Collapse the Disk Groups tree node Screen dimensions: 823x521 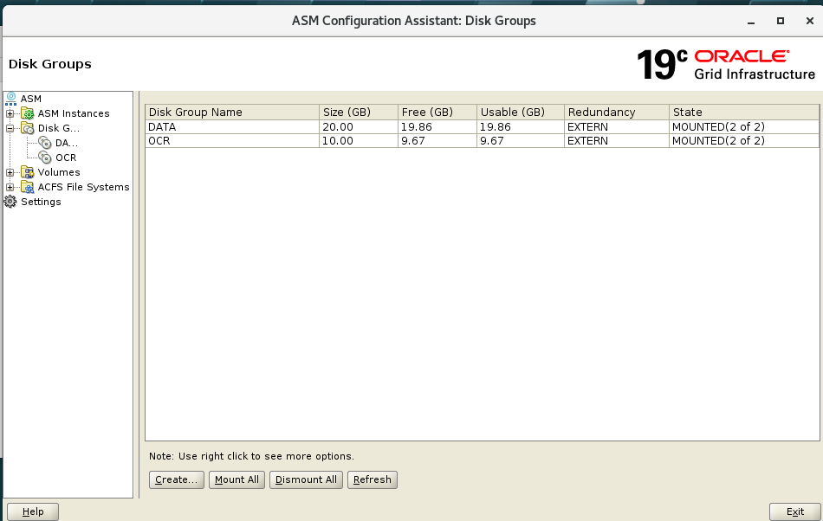pyautogui.click(x=10, y=128)
